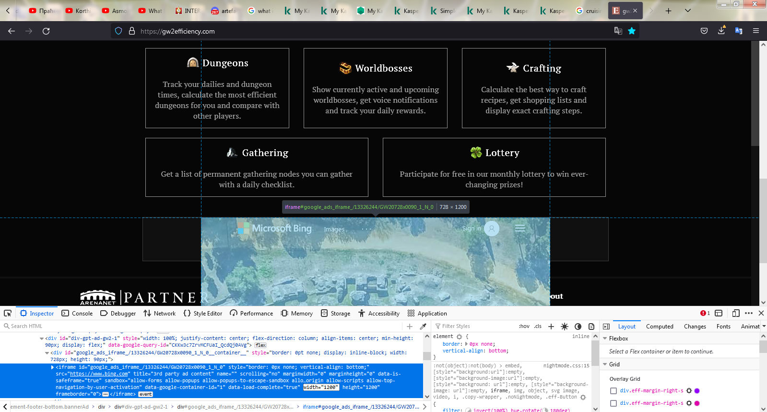Expand the selected iframe node

pos(53,367)
